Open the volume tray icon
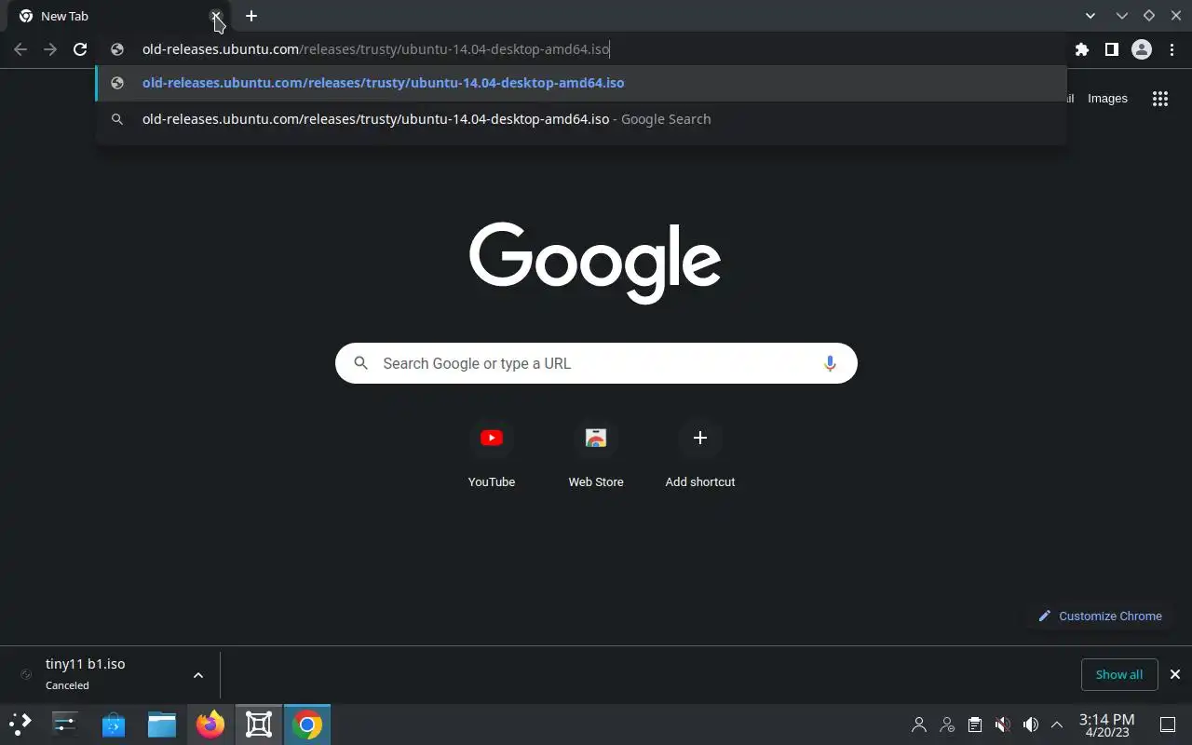 pyautogui.click(x=1030, y=725)
